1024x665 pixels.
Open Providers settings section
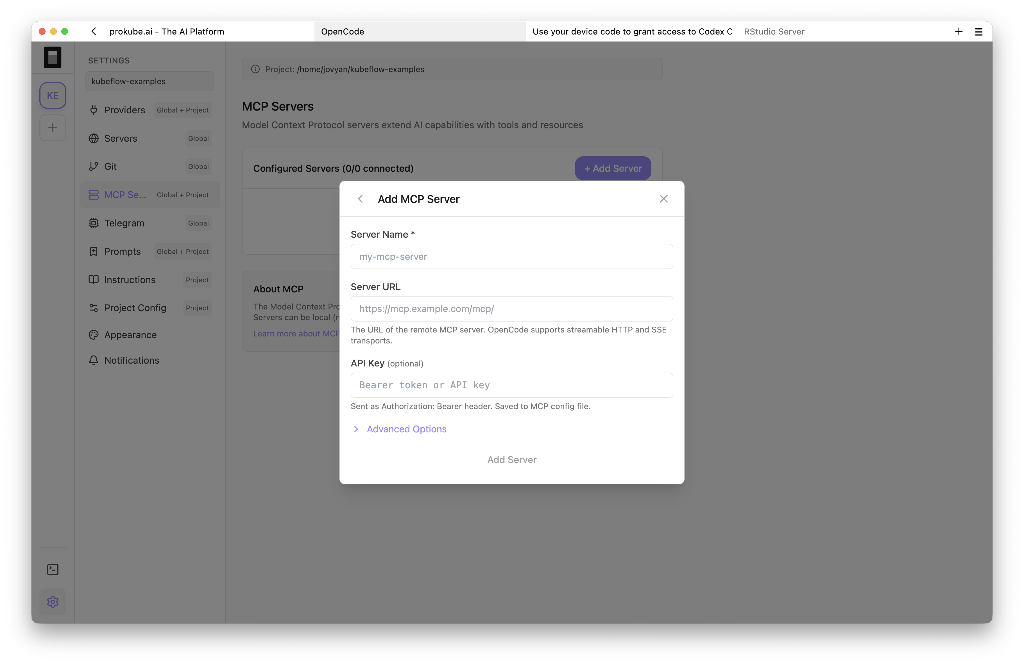point(150,110)
